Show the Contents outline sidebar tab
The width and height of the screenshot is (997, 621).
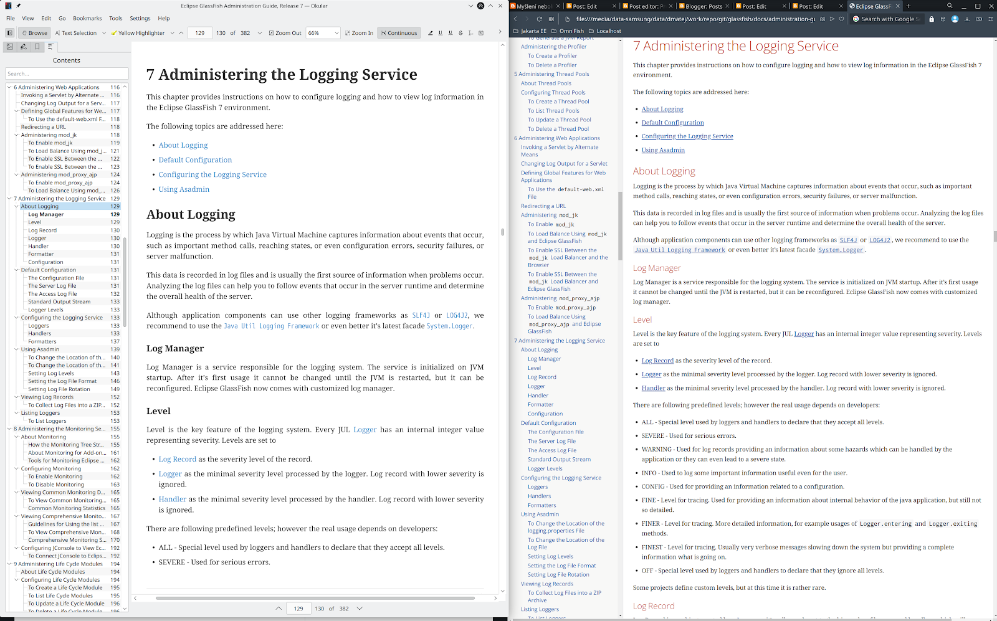(51, 47)
